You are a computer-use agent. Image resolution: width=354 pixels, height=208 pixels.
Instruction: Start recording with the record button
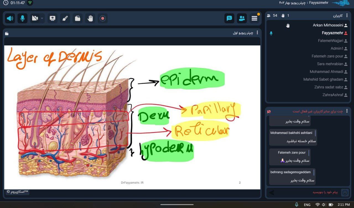click(x=103, y=19)
